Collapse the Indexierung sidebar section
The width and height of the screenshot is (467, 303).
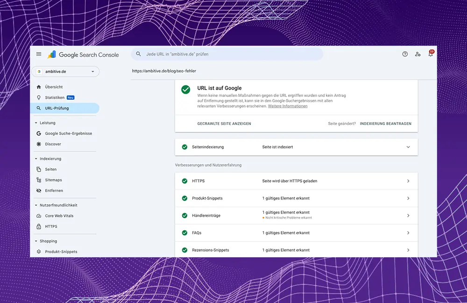click(x=36, y=159)
